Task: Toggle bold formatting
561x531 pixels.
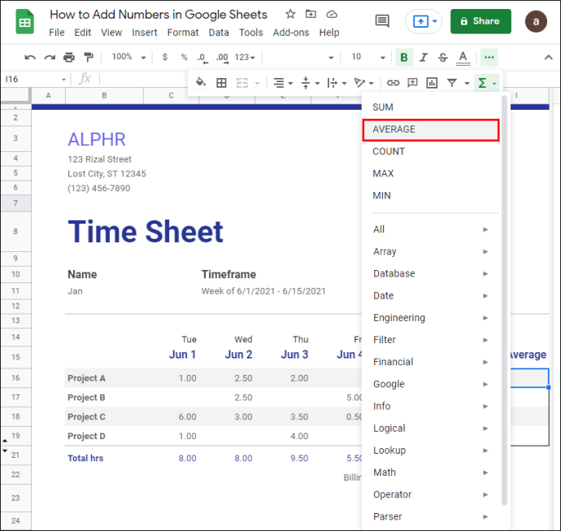Action: coord(404,57)
